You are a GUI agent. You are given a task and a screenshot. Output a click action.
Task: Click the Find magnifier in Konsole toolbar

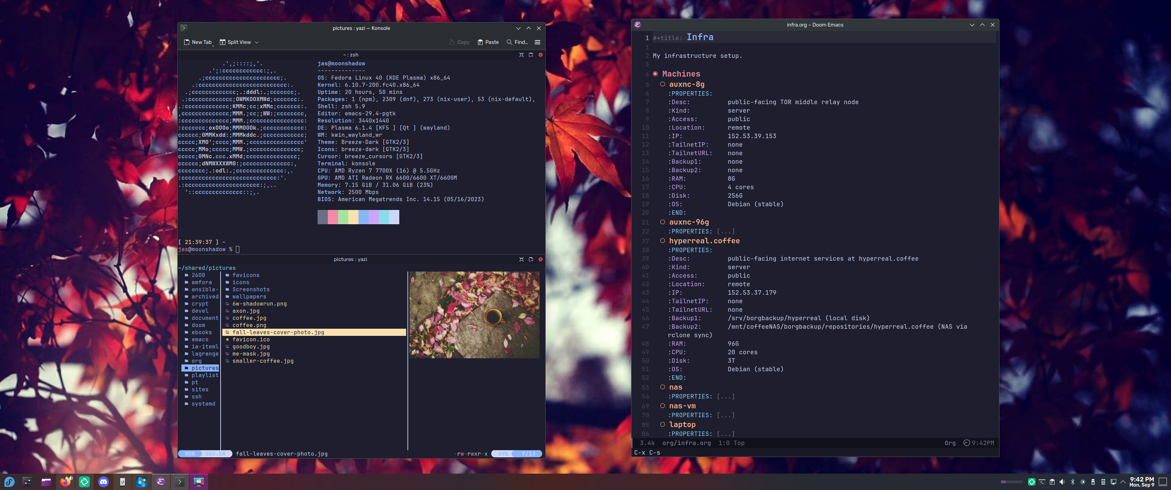[509, 42]
